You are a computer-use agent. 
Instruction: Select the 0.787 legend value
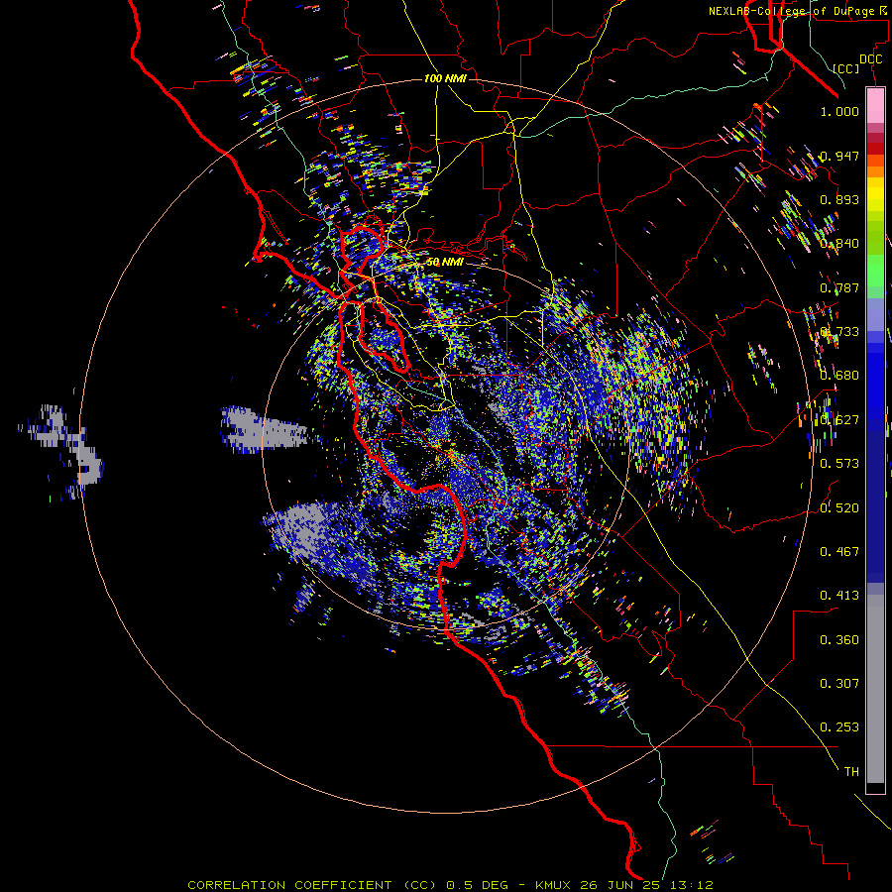(839, 287)
